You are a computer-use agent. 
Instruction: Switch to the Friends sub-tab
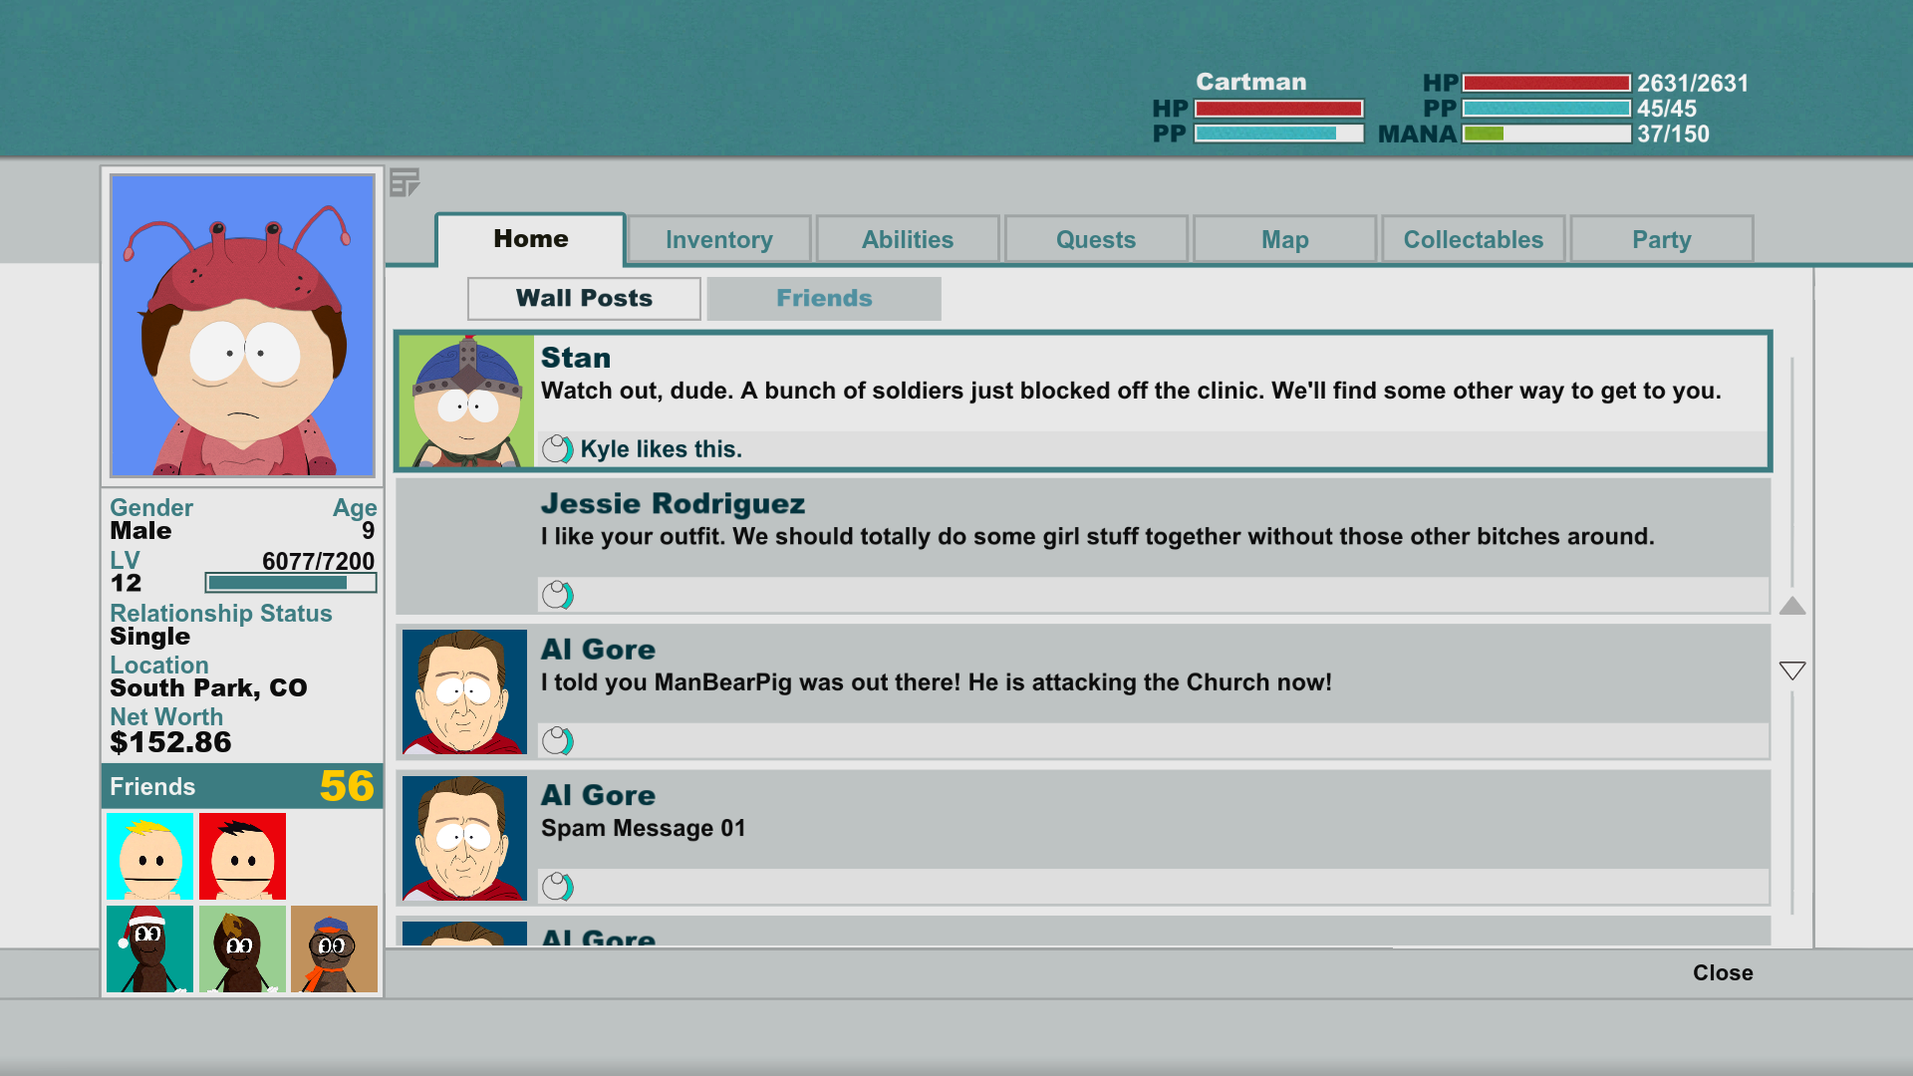click(x=824, y=298)
